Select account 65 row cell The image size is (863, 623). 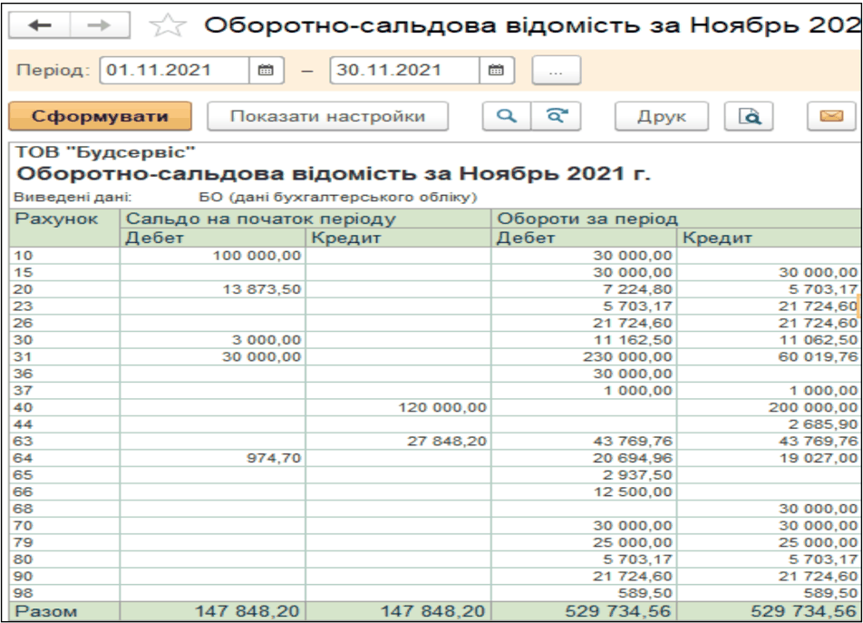click(64, 475)
